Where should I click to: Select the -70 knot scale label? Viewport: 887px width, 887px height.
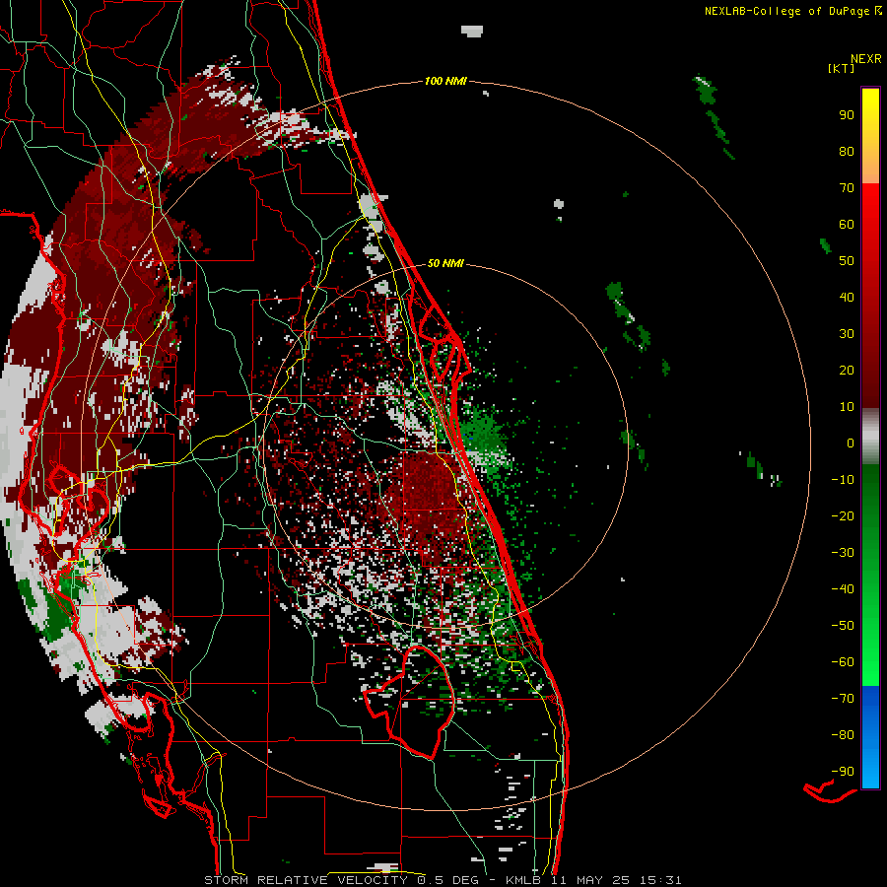click(843, 699)
